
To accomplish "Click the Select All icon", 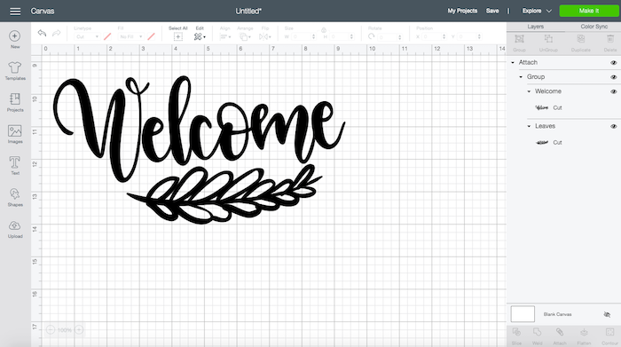I will tap(177, 37).
